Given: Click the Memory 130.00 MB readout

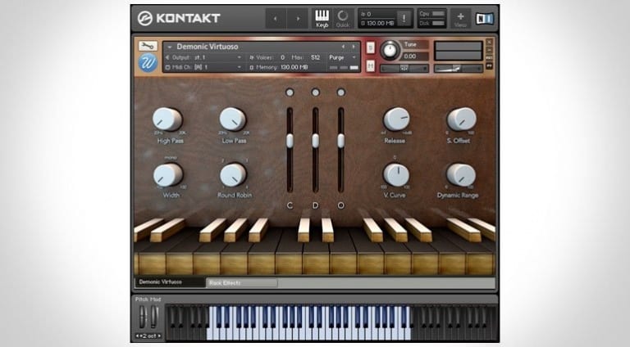Looking at the screenshot, I should [278, 67].
